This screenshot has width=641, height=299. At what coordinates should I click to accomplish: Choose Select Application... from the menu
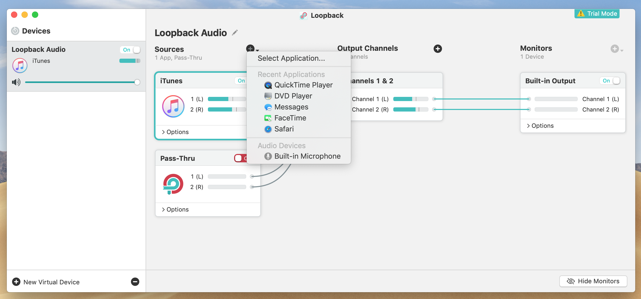click(299, 58)
